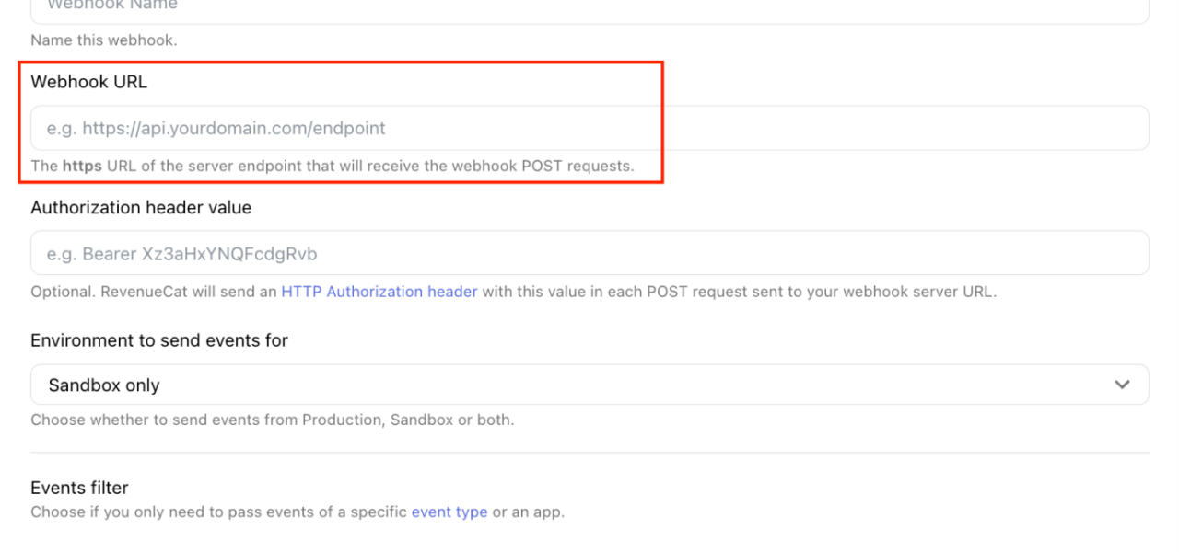Click the Webhook URL input field

[589, 128]
